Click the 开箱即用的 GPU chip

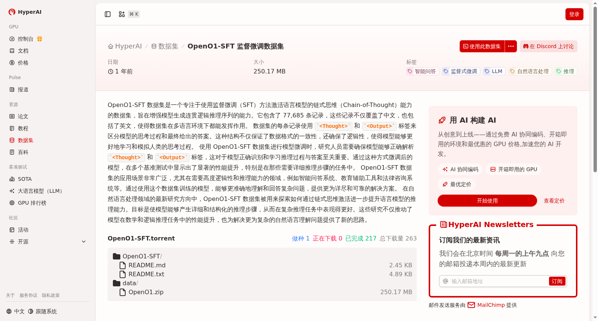pos(514,169)
